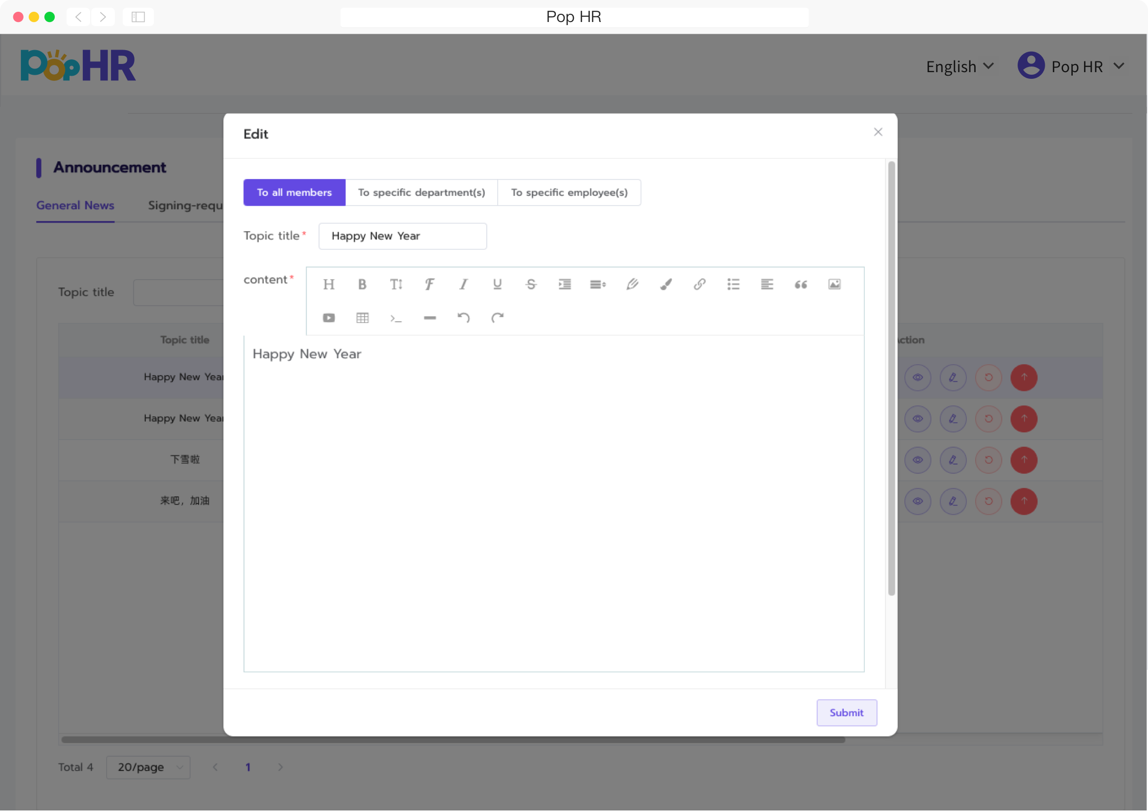Insert a blockquote

(x=801, y=284)
